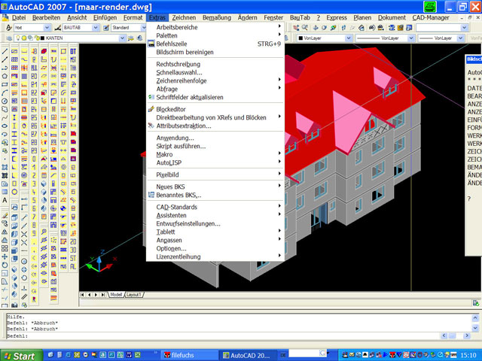Open the Table Style icon
Image resolution: width=482 pixels, height=361 pixels.
click(x=106, y=28)
